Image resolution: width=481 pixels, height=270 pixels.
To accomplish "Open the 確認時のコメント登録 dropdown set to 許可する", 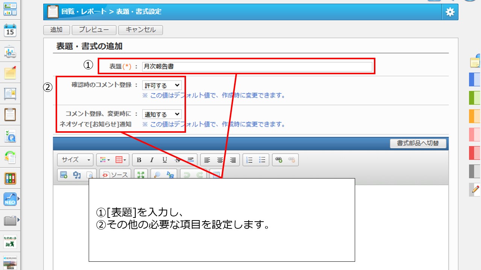I will click(162, 85).
